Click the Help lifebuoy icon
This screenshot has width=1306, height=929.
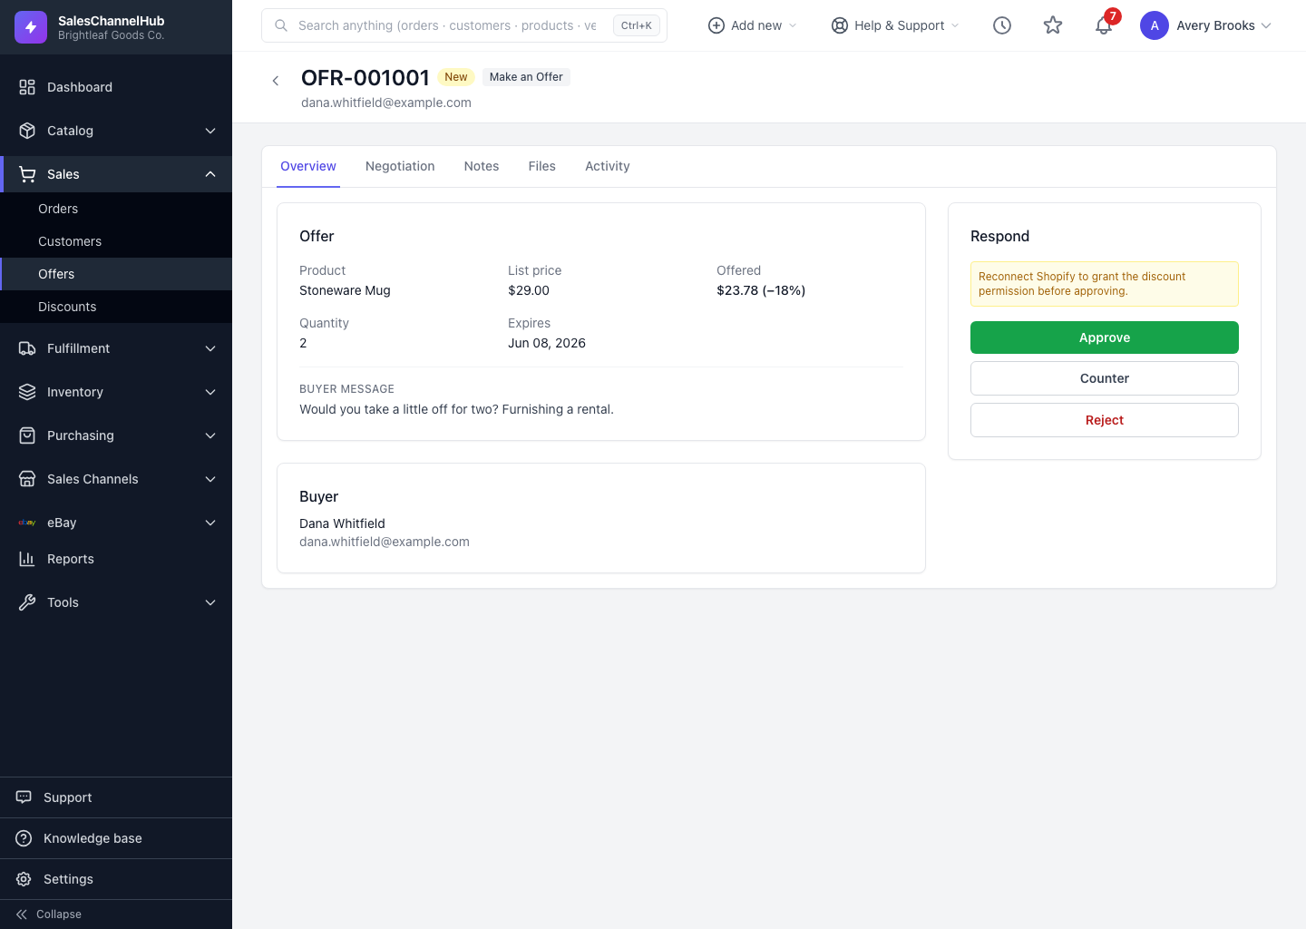coord(840,25)
